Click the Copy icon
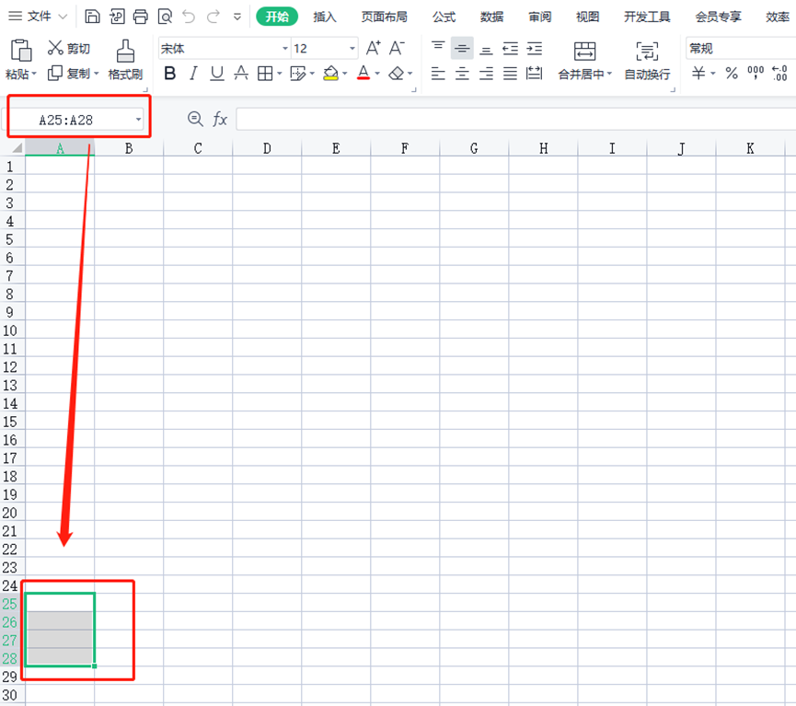Image resolution: width=796 pixels, height=706 pixels. click(54, 74)
